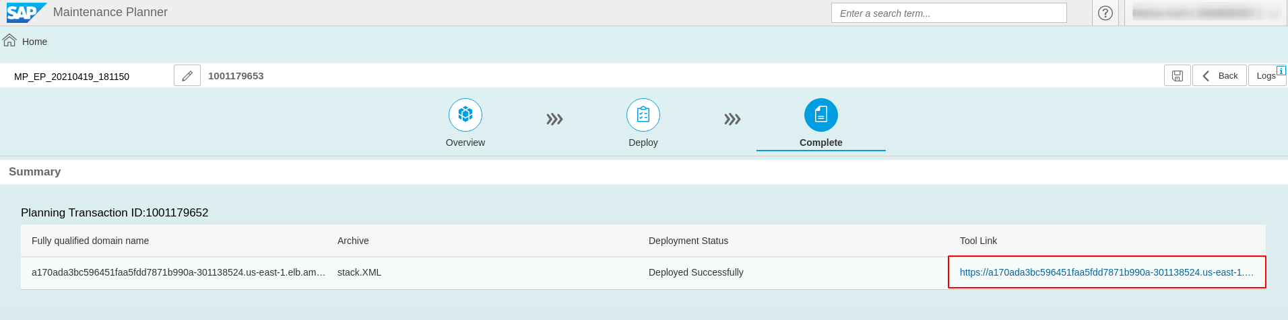
Task: Select the Deploy step label
Action: click(x=643, y=143)
